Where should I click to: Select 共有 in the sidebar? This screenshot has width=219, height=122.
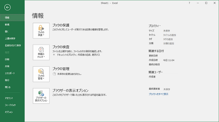(12, 66)
